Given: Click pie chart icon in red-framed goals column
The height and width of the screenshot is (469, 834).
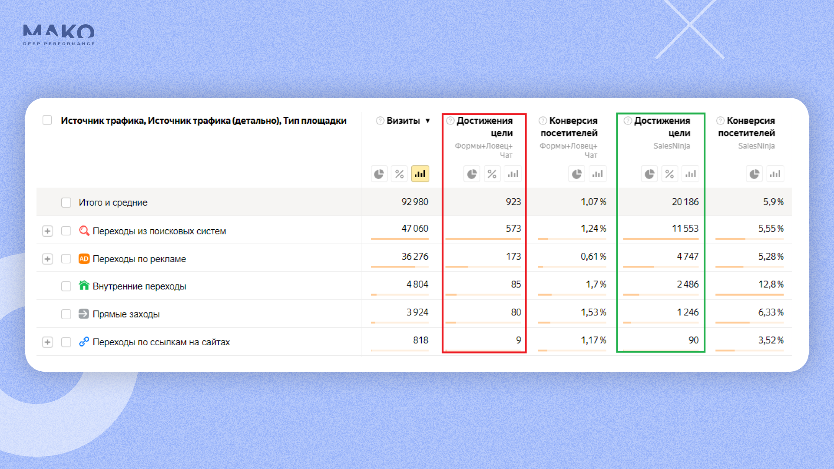Looking at the screenshot, I should (x=472, y=174).
